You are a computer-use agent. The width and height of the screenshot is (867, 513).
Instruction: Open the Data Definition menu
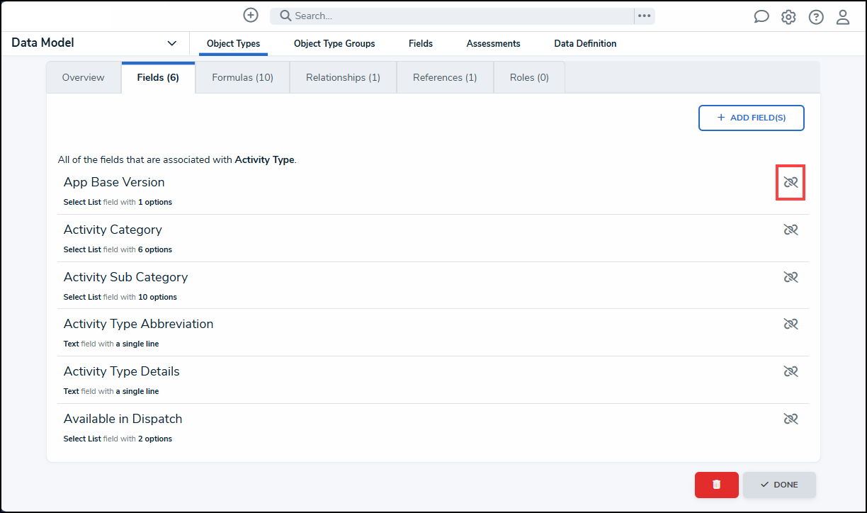pos(585,43)
